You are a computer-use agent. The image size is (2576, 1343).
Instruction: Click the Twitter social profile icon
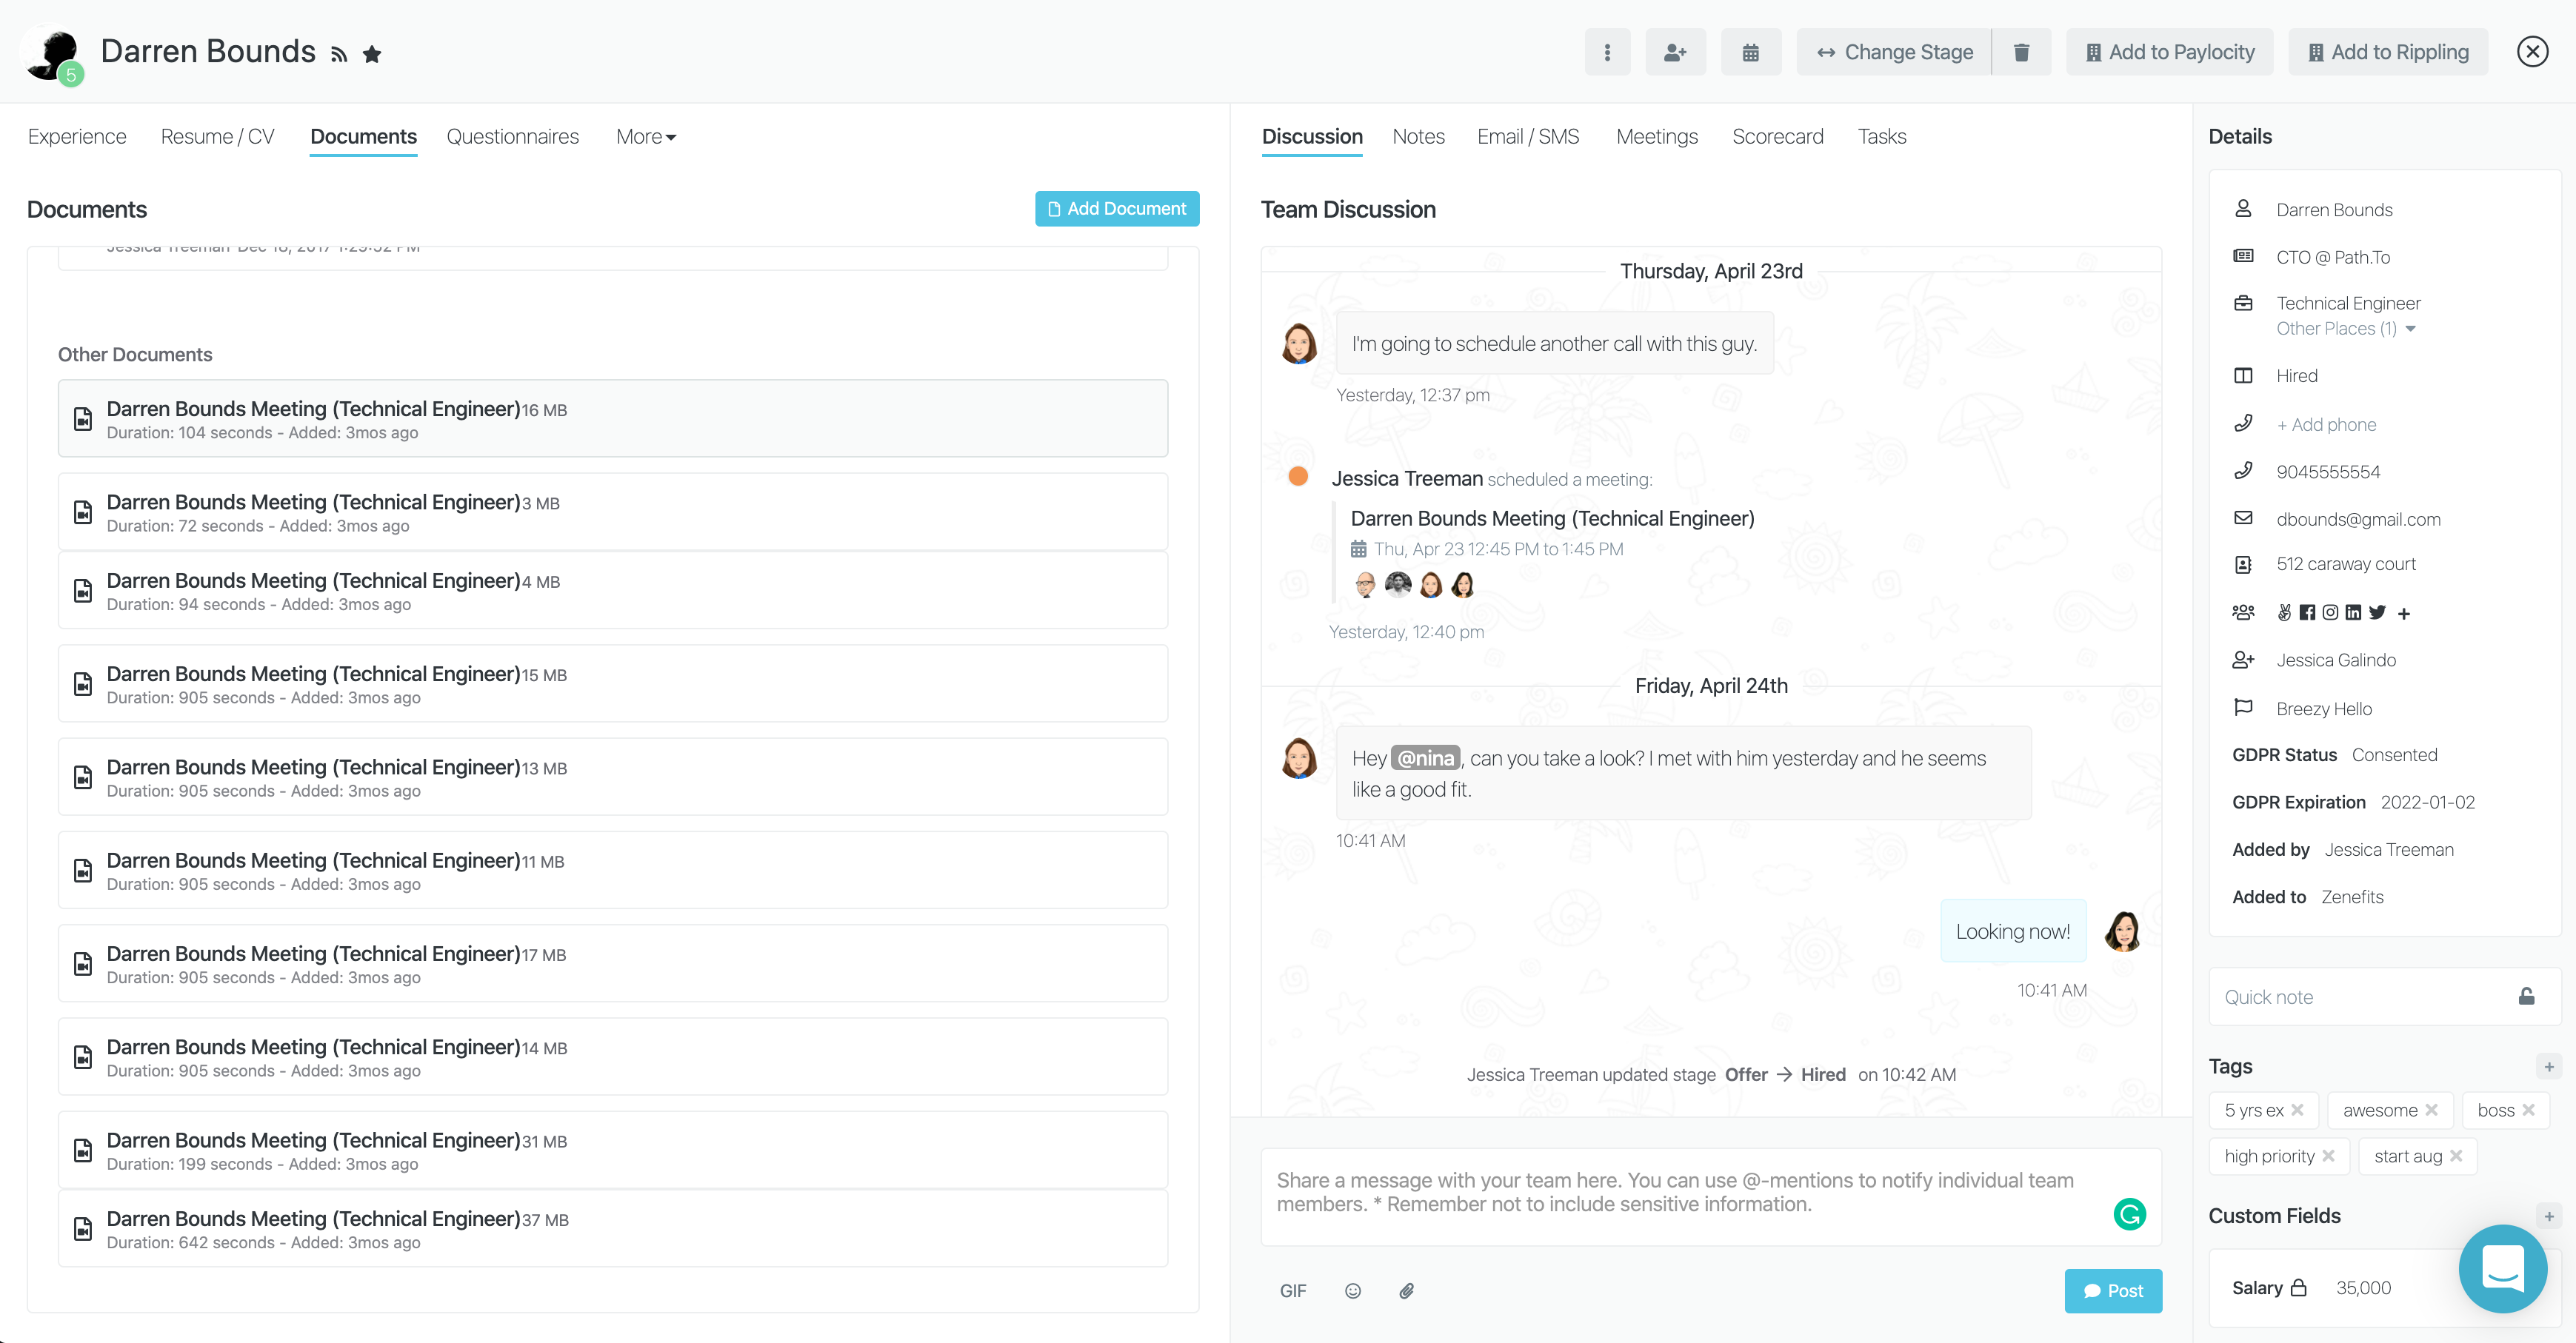coord(2377,612)
